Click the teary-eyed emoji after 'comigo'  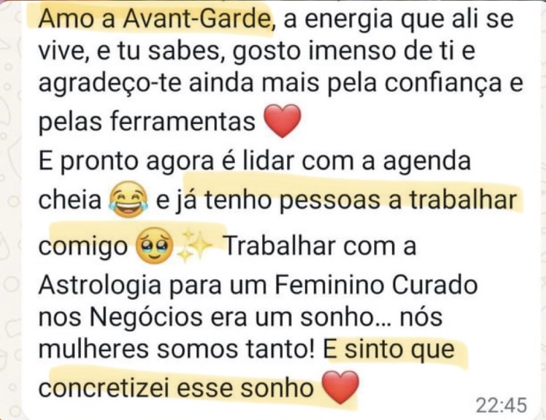pos(155,246)
